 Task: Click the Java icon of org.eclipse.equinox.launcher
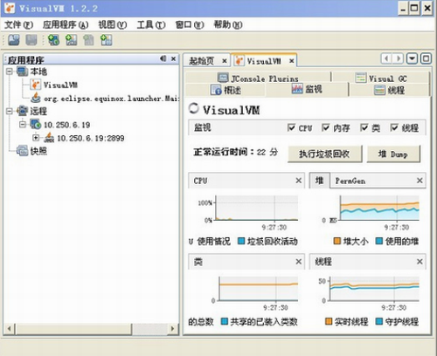click(36, 98)
